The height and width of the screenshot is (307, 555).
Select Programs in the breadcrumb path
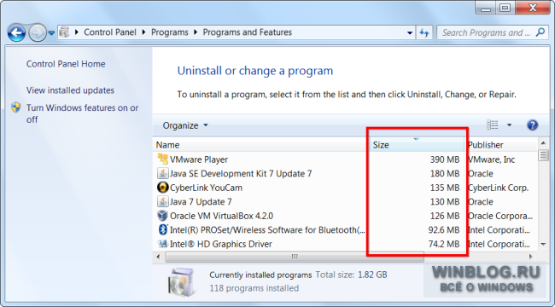(170, 32)
